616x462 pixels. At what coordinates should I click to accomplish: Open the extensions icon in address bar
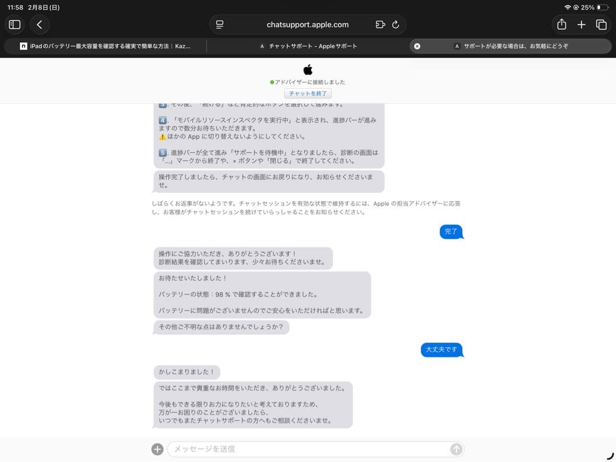pyautogui.click(x=380, y=25)
